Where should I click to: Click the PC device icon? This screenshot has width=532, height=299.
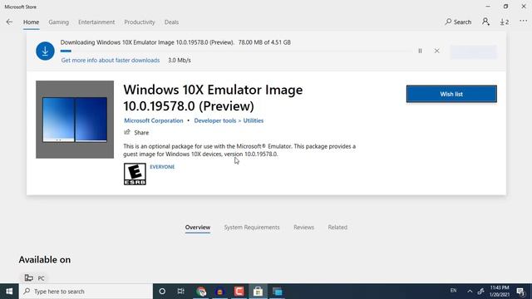(29, 278)
